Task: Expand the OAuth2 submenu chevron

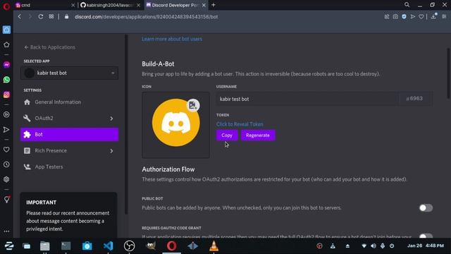Action: [x=111, y=119]
